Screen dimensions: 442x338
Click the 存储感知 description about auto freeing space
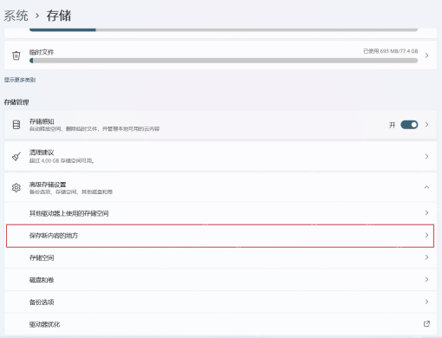point(94,129)
